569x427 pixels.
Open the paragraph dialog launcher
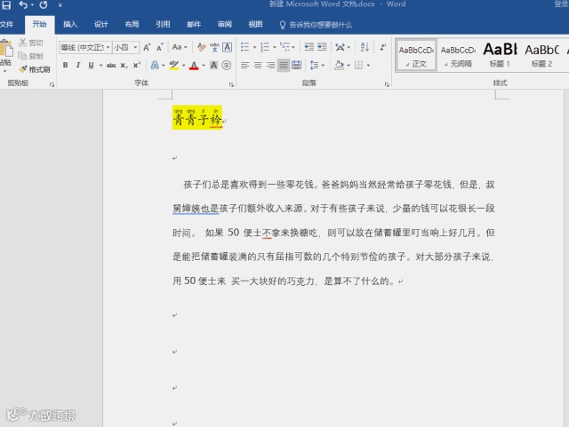pyautogui.click(x=387, y=84)
